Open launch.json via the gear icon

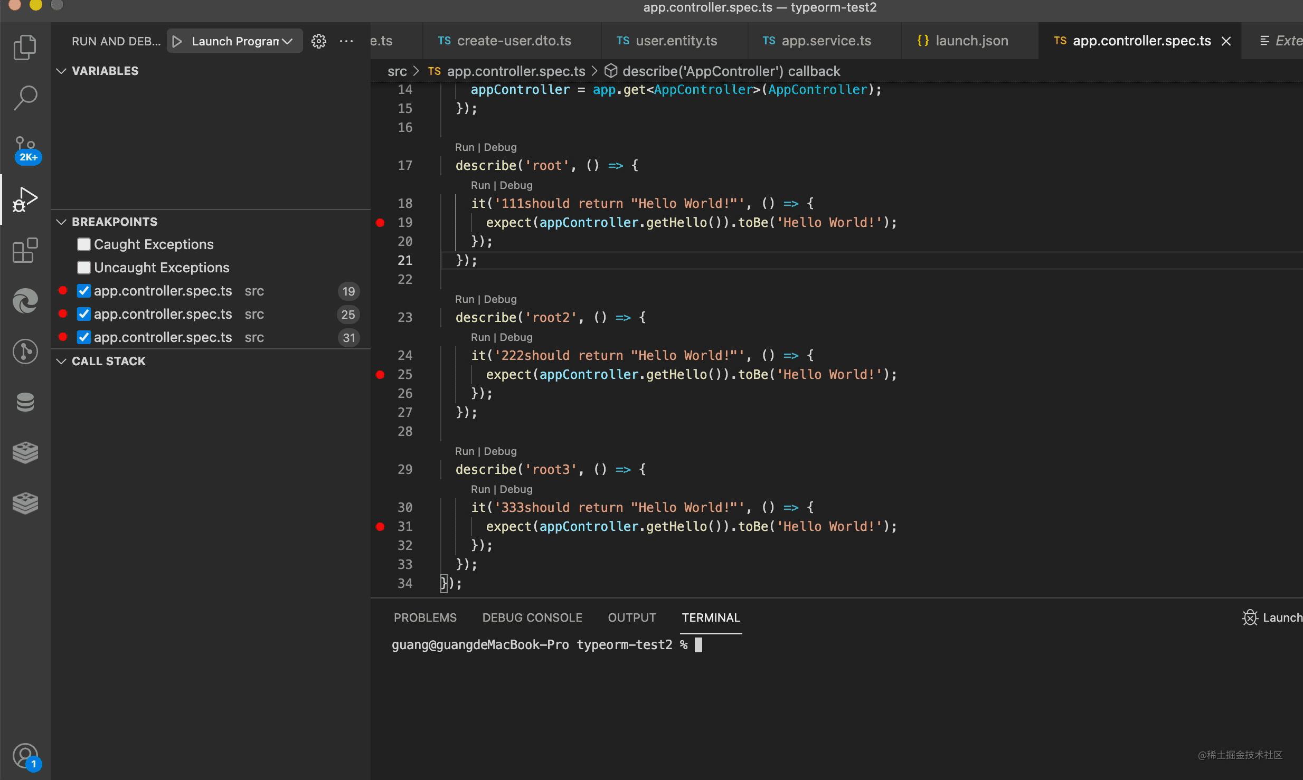click(319, 41)
